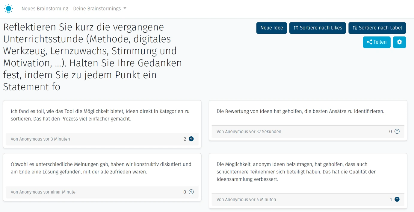This screenshot has height=212, width=414.
Task: Click the lightbulb logo icon
Action: [x=8, y=9]
